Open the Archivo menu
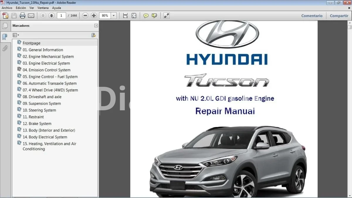 tap(7, 8)
